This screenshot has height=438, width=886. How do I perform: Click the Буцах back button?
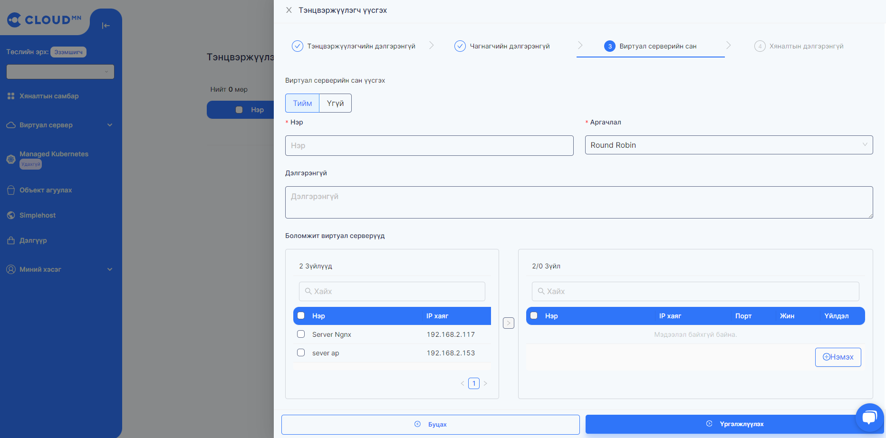(431, 424)
